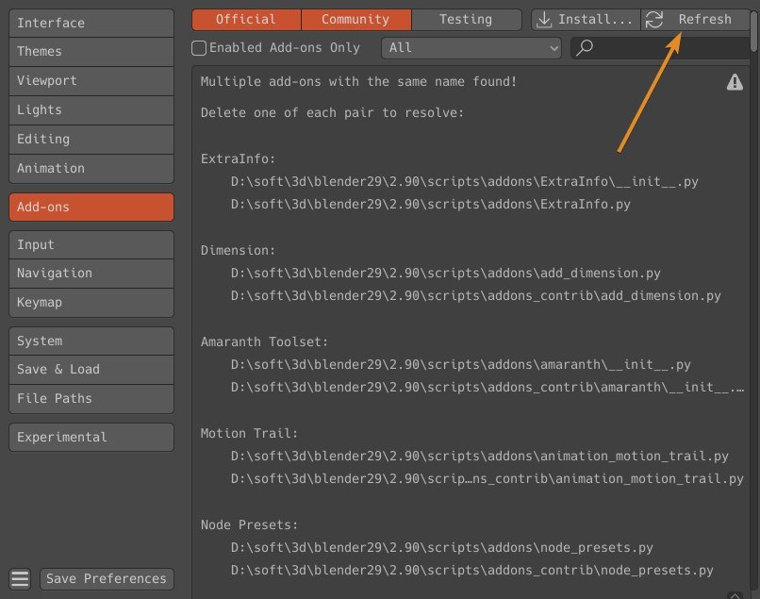760x599 pixels.
Task: Click the hamburger menu icon at bottom left
Action: [x=20, y=579]
